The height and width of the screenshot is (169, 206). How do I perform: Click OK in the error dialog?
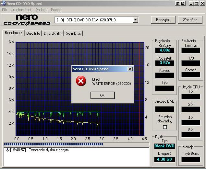(103, 95)
